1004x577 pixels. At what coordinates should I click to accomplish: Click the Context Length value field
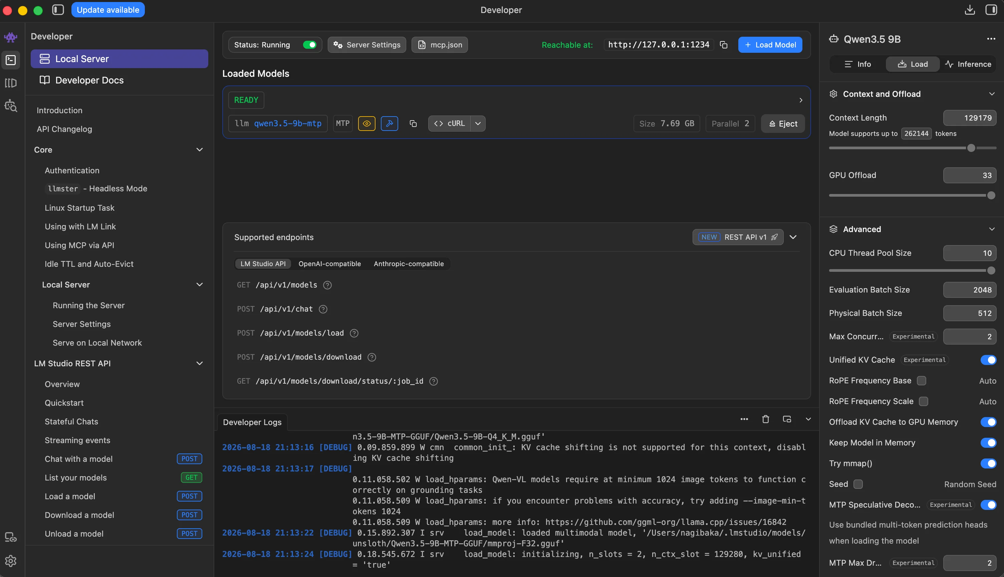(x=970, y=118)
